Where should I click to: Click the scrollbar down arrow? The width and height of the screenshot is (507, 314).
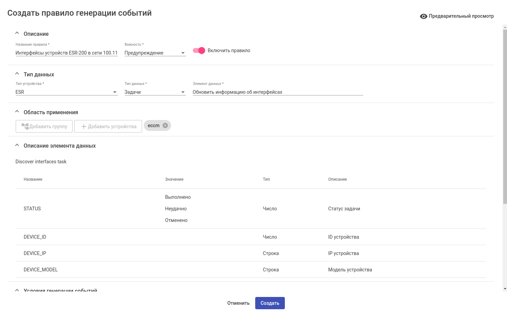click(x=505, y=289)
